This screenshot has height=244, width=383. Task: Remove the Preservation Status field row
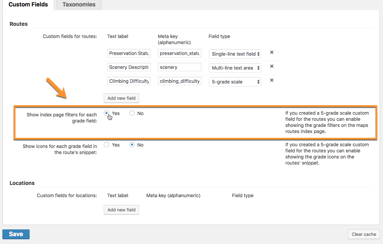coord(272,53)
